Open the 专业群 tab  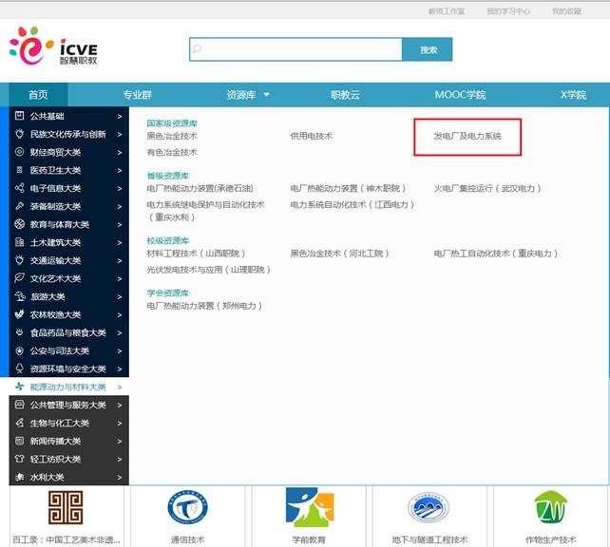(138, 94)
